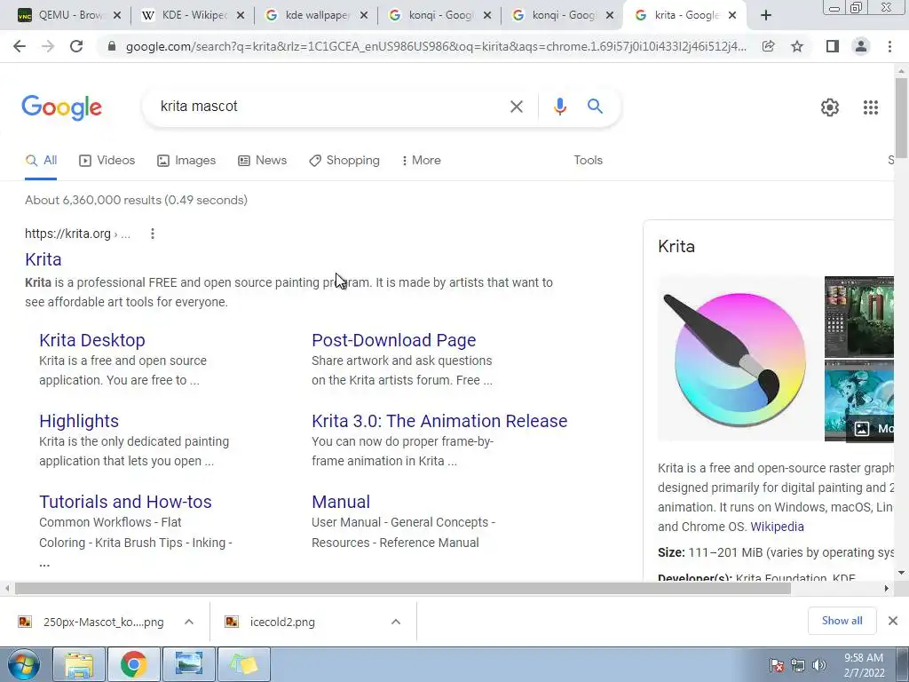Click Chrome icon in taskbar
The width and height of the screenshot is (909, 682).
(x=133, y=664)
